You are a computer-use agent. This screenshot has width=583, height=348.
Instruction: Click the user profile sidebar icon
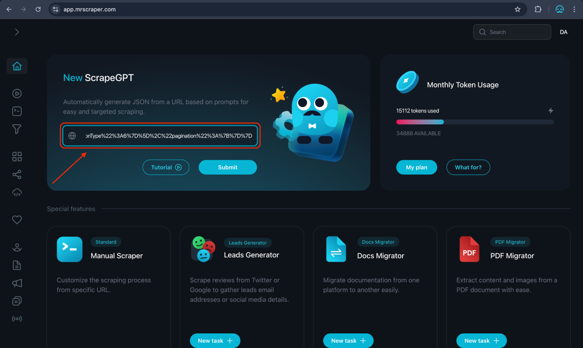17,247
